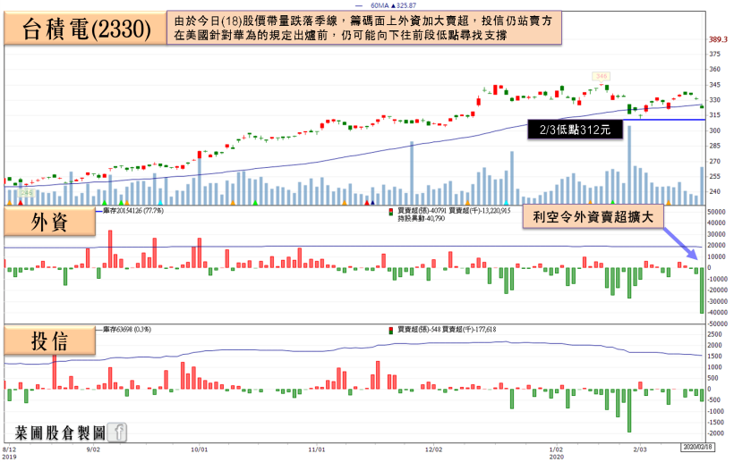
Task: Click the -1500 value on 投信 axis
Action: click(x=714, y=423)
